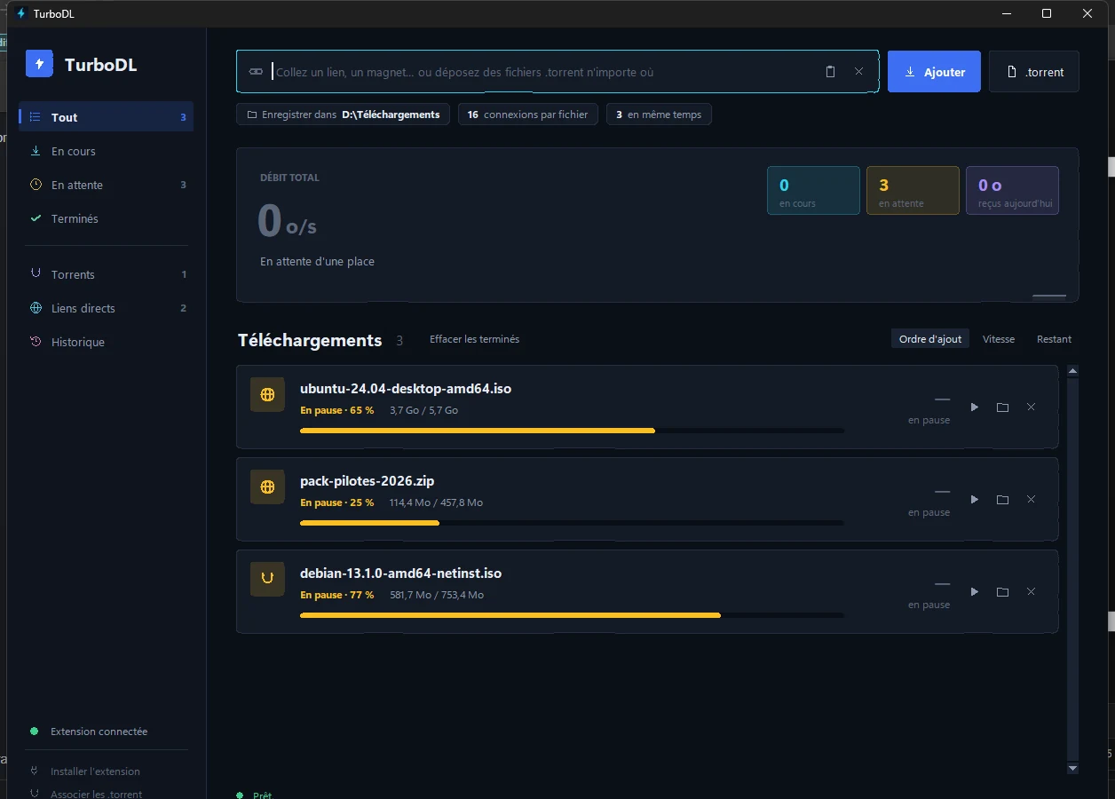This screenshot has height=799, width=1115.
Task: Change 16 connexions par fichier setting
Action: coord(528,115)
